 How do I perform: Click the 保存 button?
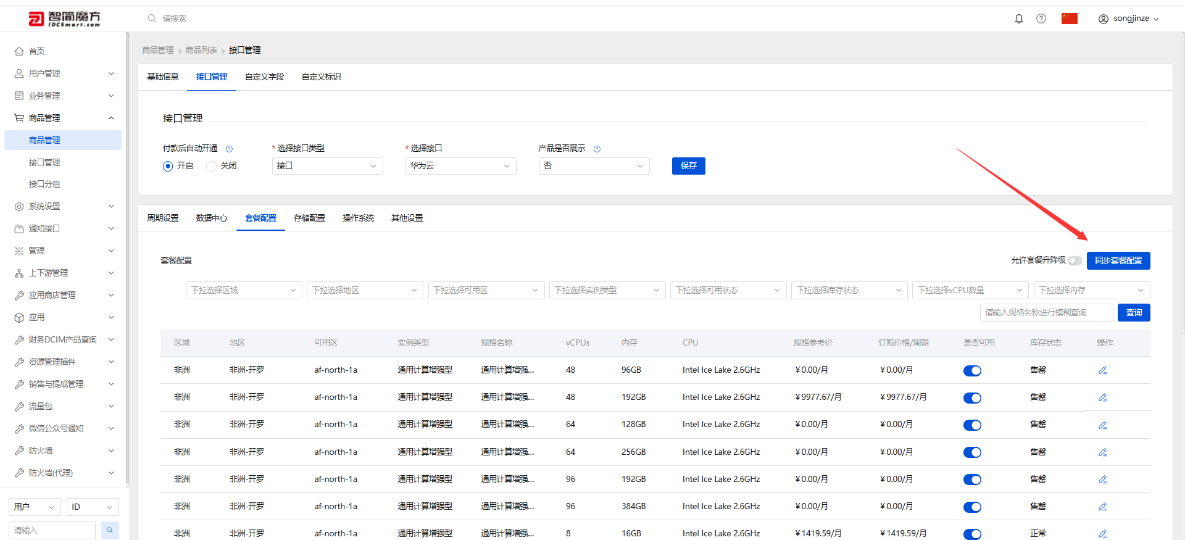tap(689, 166)
